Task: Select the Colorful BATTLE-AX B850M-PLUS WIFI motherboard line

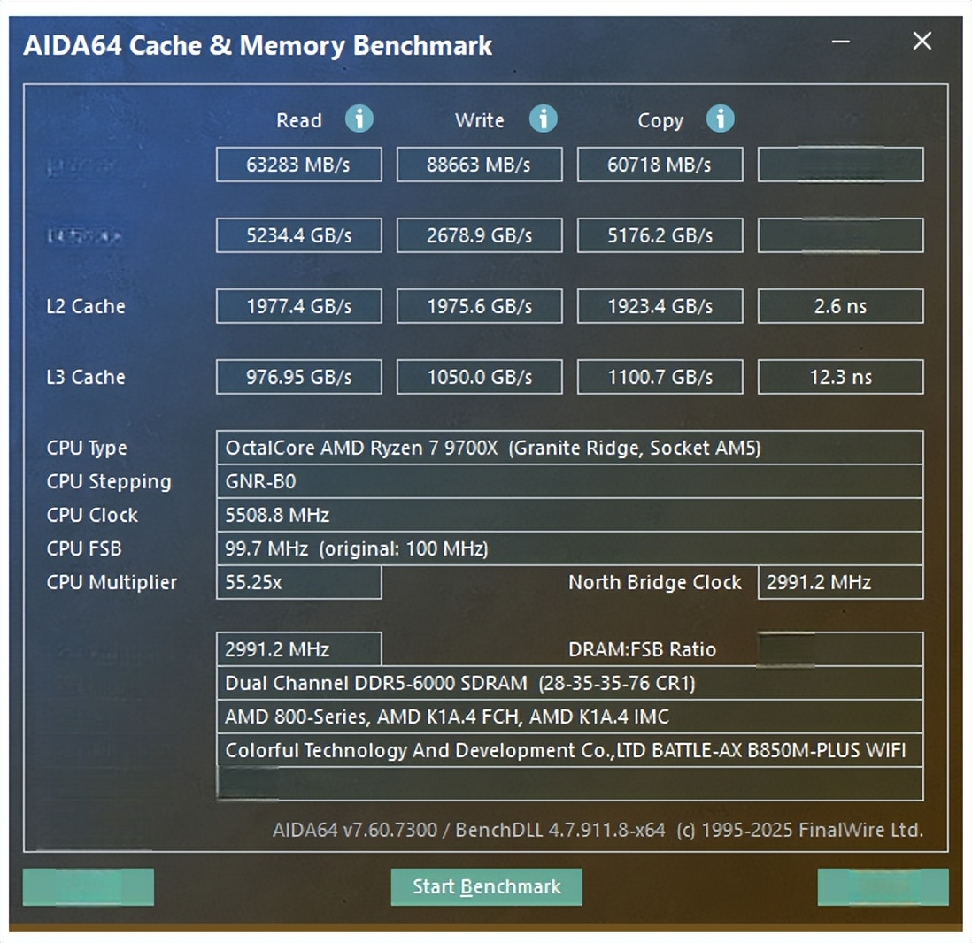Action: click(x=570, y=750)
